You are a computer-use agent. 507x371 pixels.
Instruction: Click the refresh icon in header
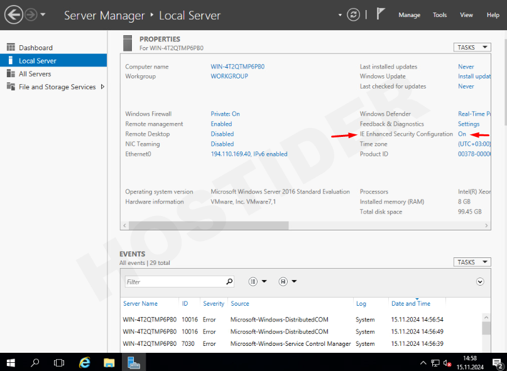354,14
